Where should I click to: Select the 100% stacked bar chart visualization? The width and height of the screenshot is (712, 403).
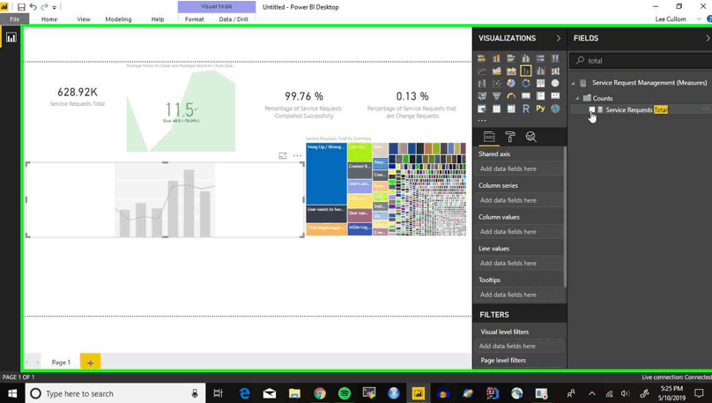(x=540, y=58)
